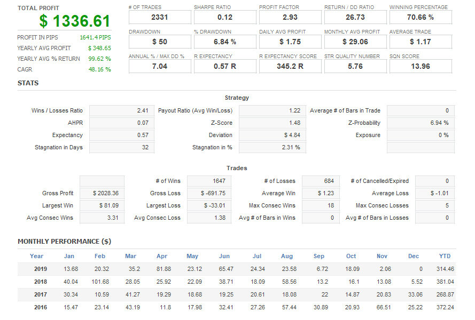Select Average Loss field $ -1.01
Viewport: 475px width, 320px height.
435,193
